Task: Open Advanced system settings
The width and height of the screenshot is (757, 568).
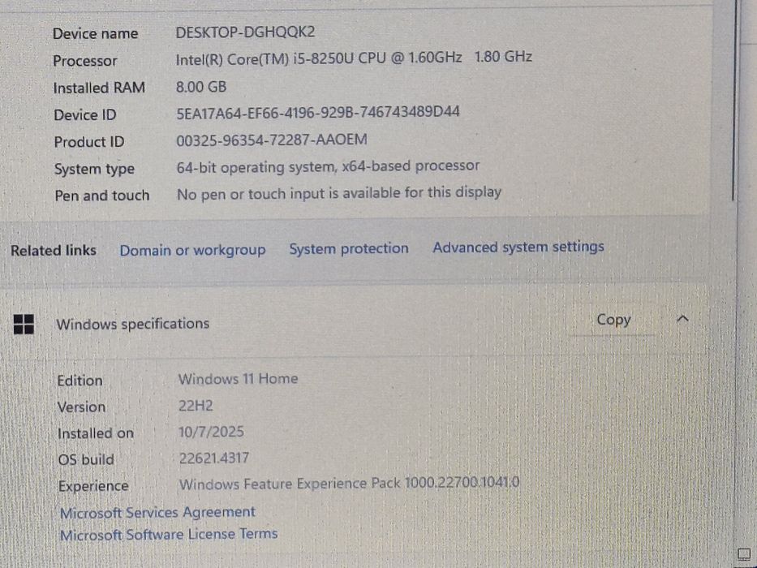Action: [x=518, y=247]
